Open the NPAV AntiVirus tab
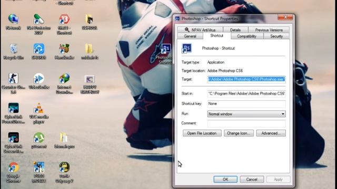The width and height of the screenshot is (337, 189). point(200,30)
